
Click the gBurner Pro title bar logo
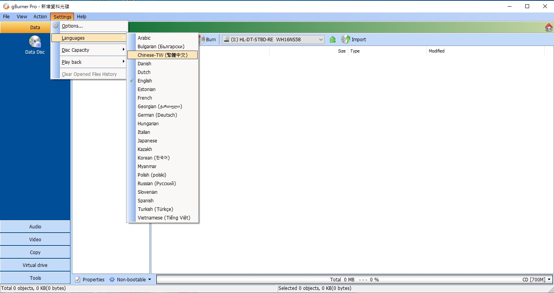6,6
